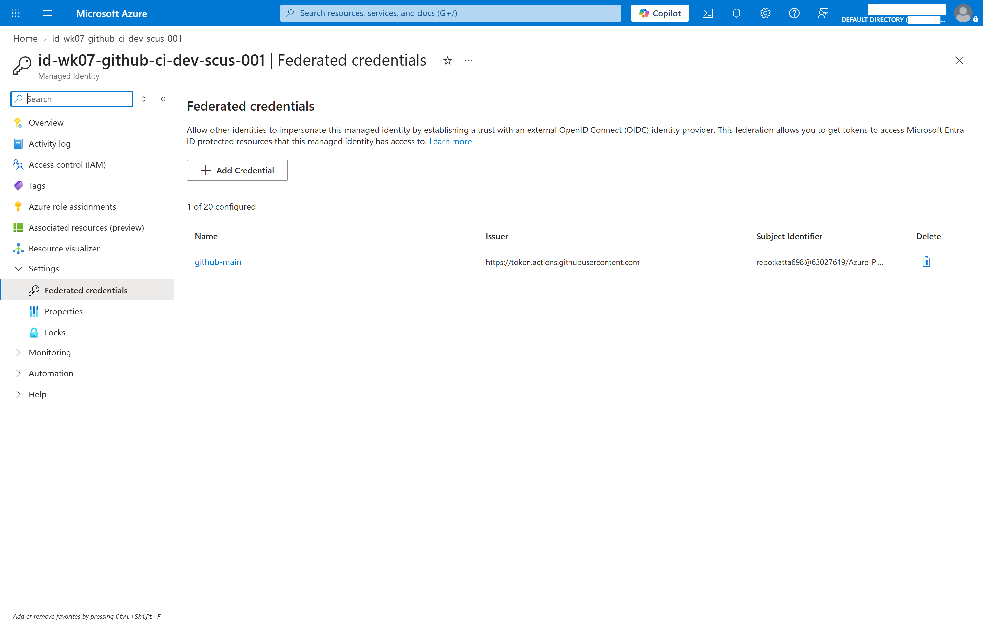
Task: Launch Cloud Shell from top bar
Action: click(x=707, y=13)
